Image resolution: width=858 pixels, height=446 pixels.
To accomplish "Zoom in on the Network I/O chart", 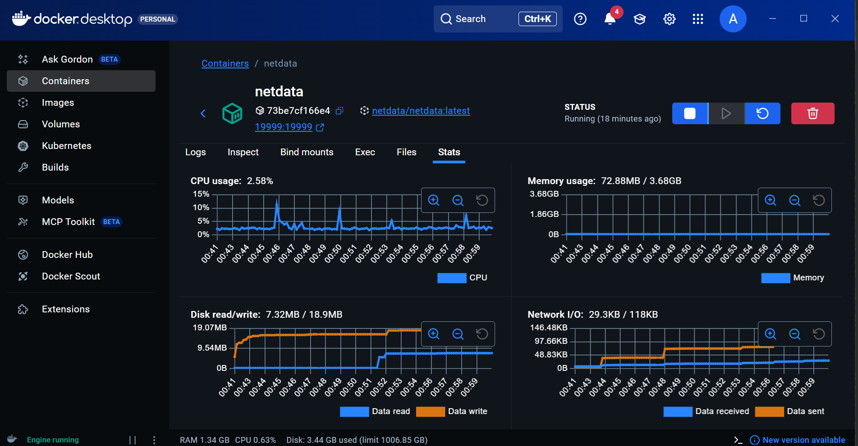I will 771,334.
